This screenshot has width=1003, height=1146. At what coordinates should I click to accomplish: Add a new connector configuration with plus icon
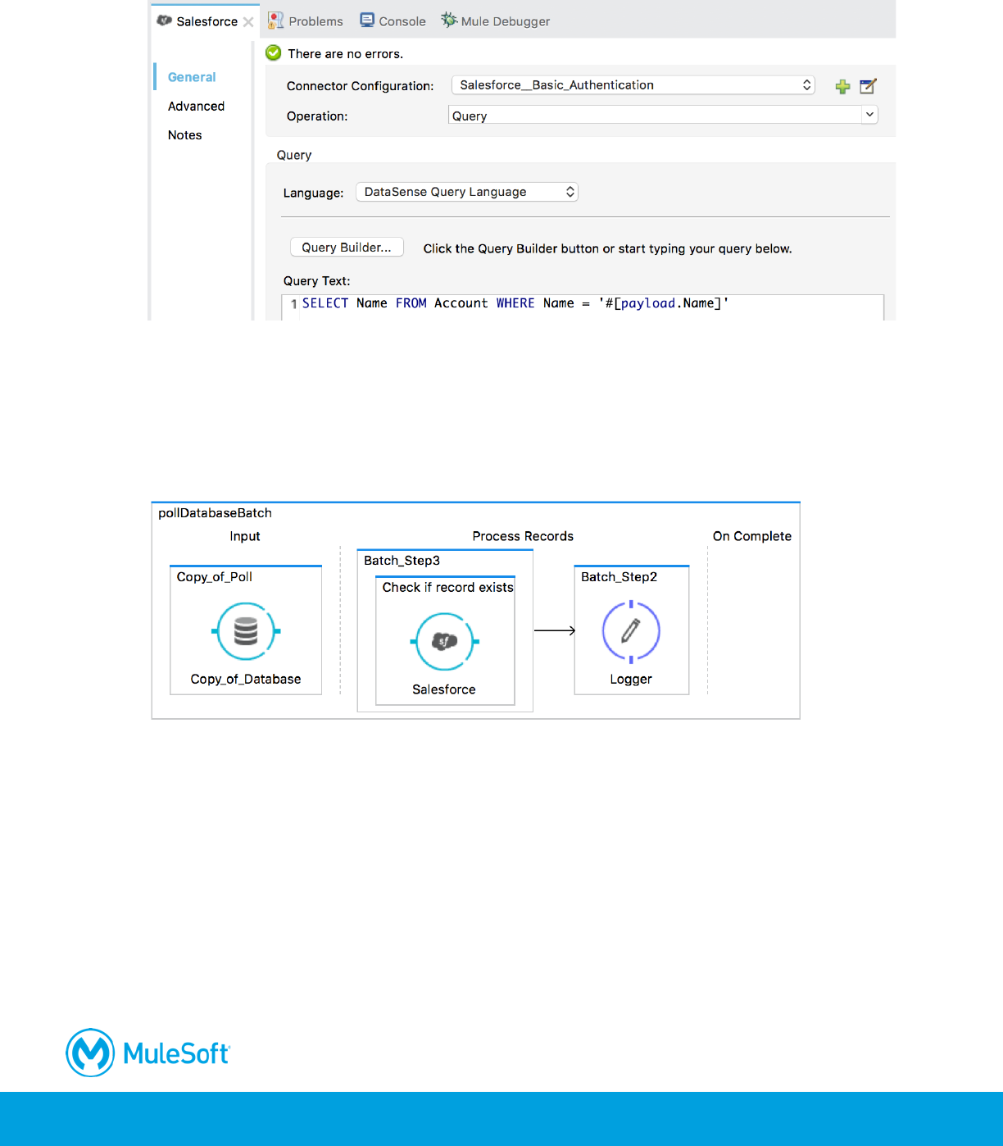pos(842,87)
